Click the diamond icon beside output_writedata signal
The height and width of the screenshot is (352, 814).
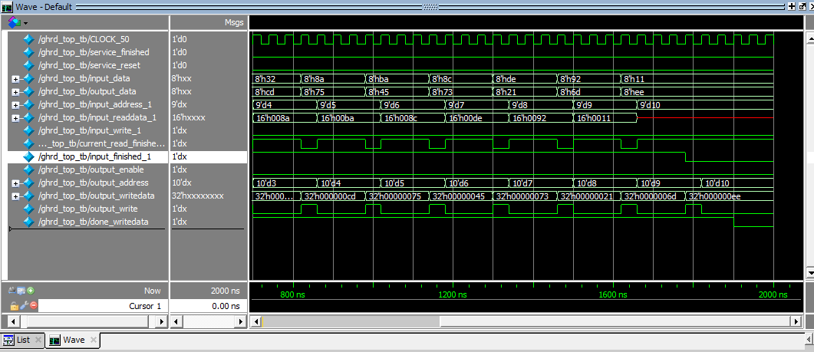(28, 196)
